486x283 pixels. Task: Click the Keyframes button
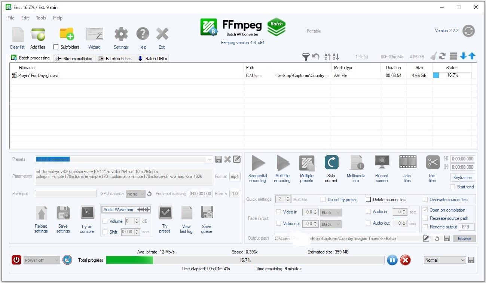462,178
